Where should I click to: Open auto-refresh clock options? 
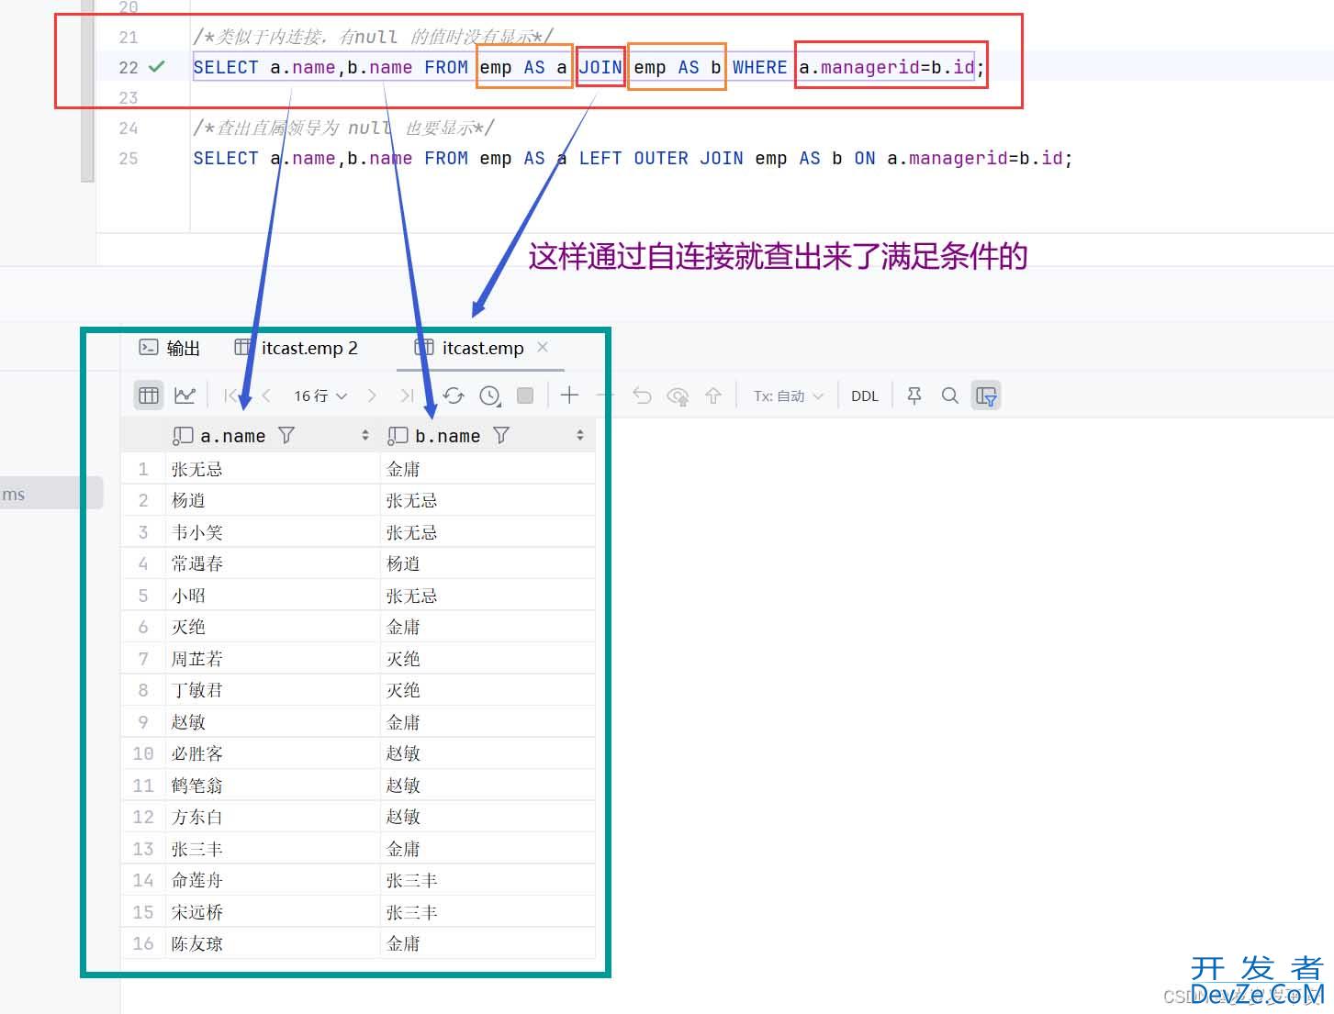pyautogui.click(x=490, y=396)
